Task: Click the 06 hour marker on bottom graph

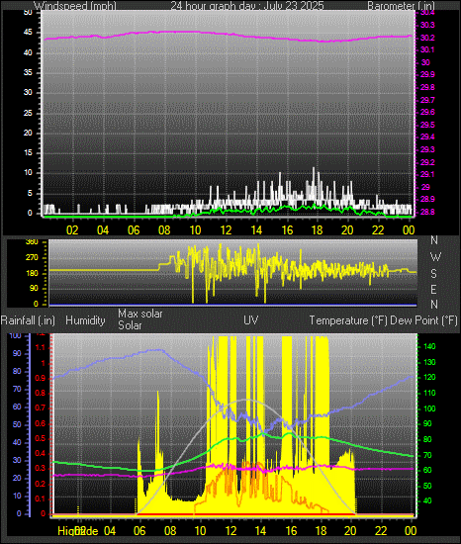Action: [139, 530]
